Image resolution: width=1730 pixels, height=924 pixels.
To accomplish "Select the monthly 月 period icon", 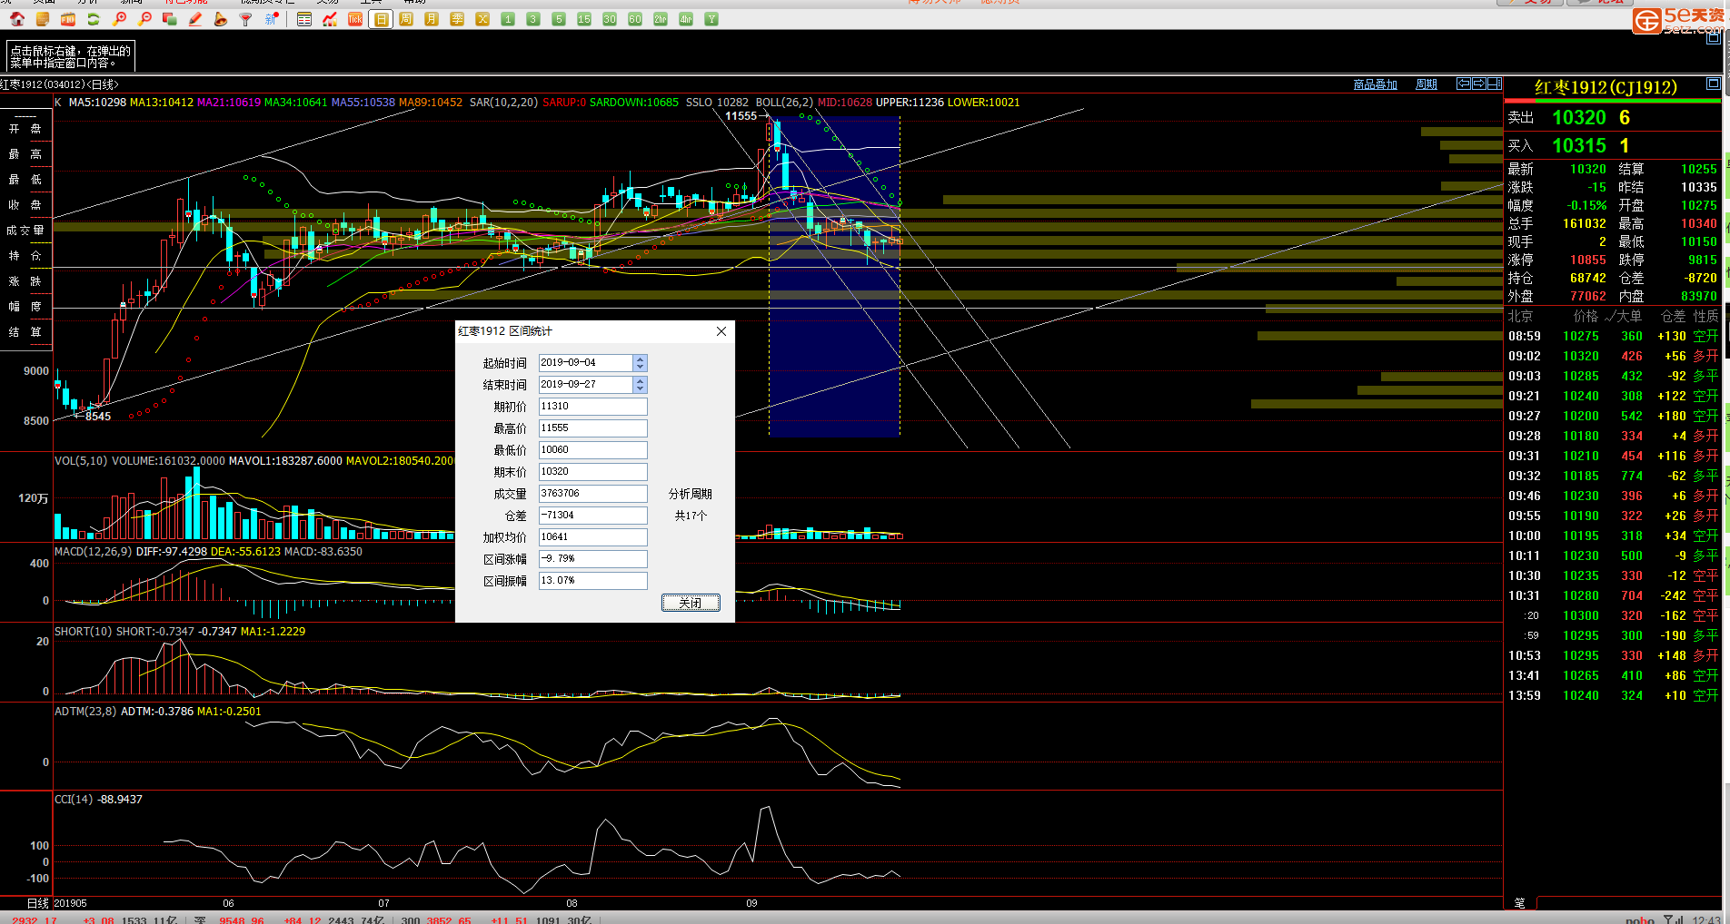I will tap(432, 19).
